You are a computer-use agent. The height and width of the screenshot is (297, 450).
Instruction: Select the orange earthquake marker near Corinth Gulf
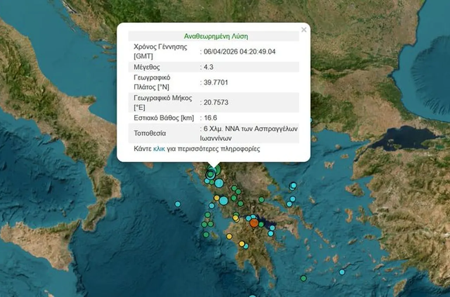pyautogui.click(x=254, y=223)
